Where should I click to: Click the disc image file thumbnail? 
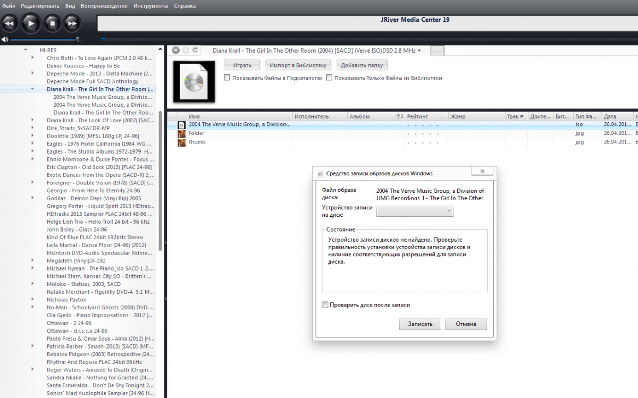point(194,82)
